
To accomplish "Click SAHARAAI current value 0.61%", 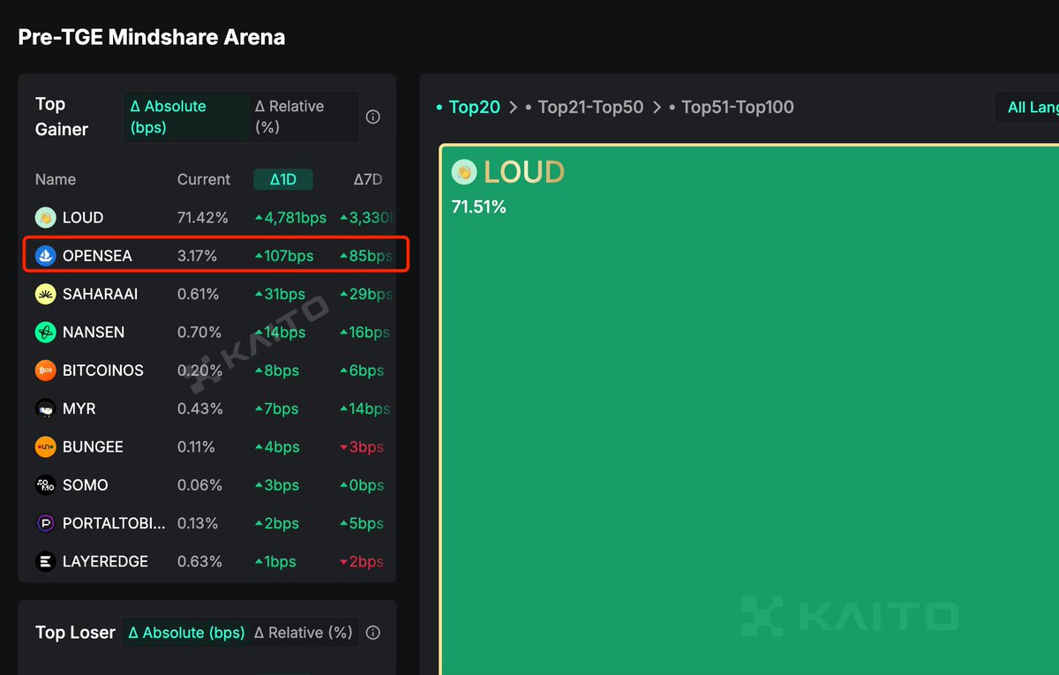I will coord(198,294).
